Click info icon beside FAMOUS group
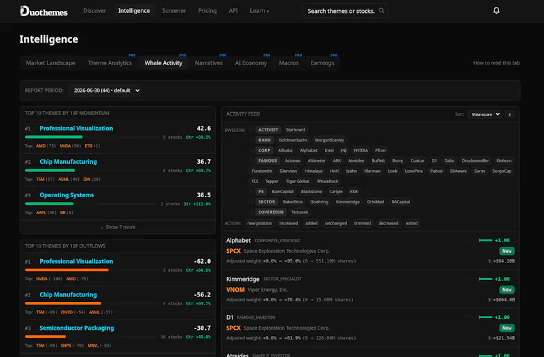This screenshot has height=357, width=544. coord(252,160)
